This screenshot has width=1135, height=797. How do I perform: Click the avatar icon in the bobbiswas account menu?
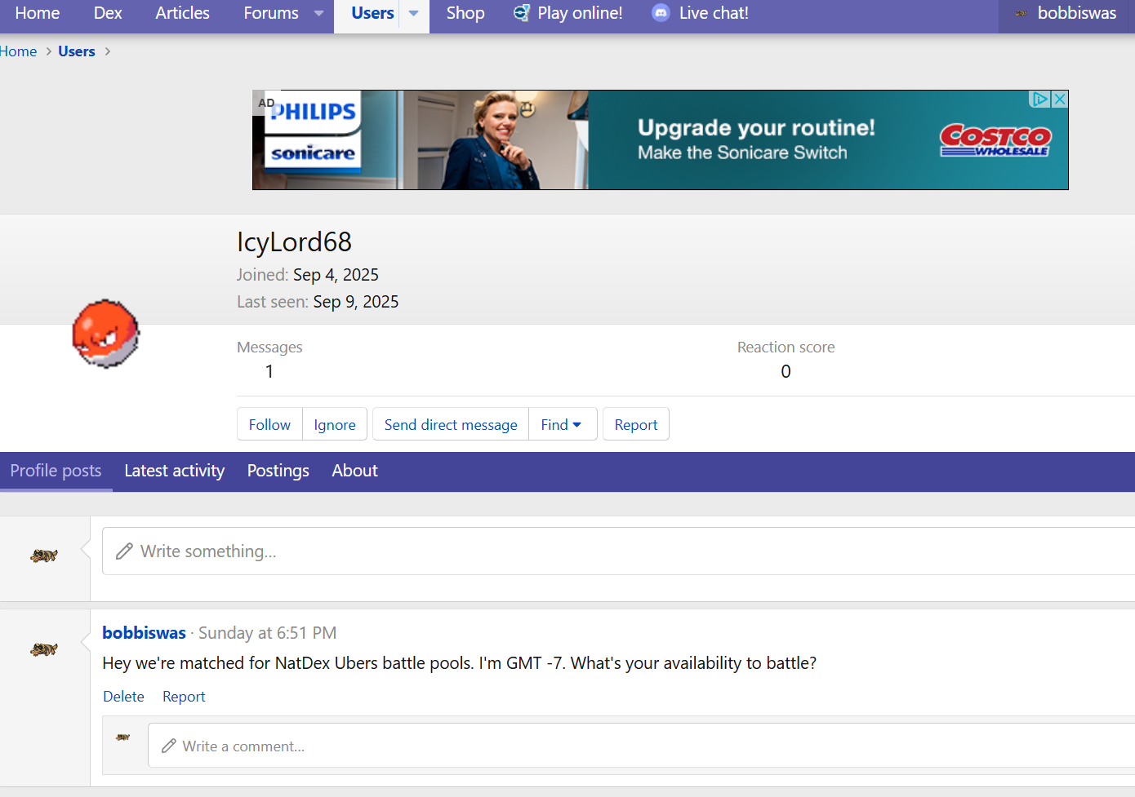[x=1021, y=13]
